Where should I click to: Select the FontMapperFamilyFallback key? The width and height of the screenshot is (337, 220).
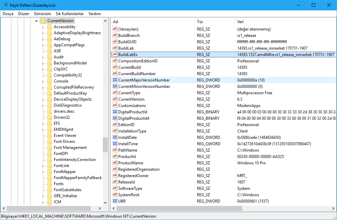(x=78, y=178)
